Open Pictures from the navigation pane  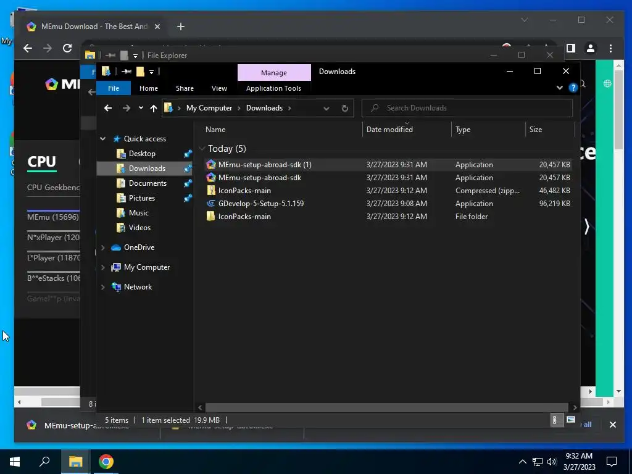141,198
